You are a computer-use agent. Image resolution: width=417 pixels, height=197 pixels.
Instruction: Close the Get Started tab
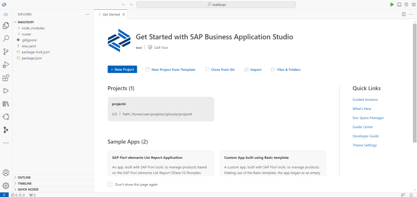(123, 14)
